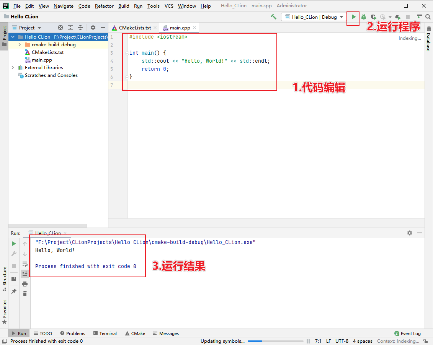Viewport: 433px width, 345px height.
Task: Start debugging with the bug icon
Action: [363, 17]
